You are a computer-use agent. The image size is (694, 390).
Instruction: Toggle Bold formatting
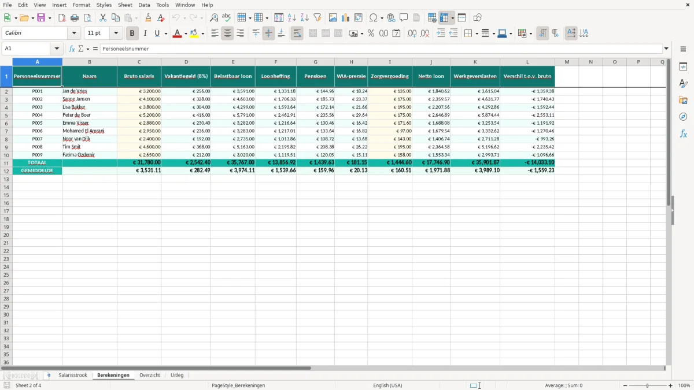[x=132, y=34]
